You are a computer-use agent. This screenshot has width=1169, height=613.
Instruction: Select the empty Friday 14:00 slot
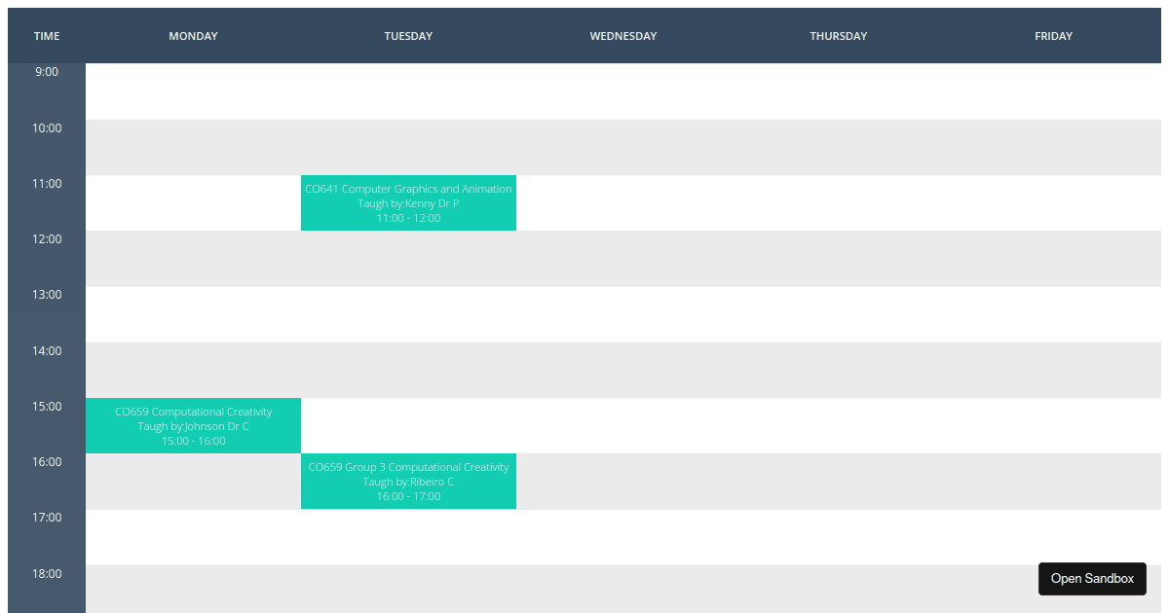tap(1053, 370)
